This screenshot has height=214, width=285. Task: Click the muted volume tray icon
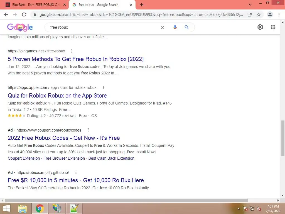coord(259,209)
